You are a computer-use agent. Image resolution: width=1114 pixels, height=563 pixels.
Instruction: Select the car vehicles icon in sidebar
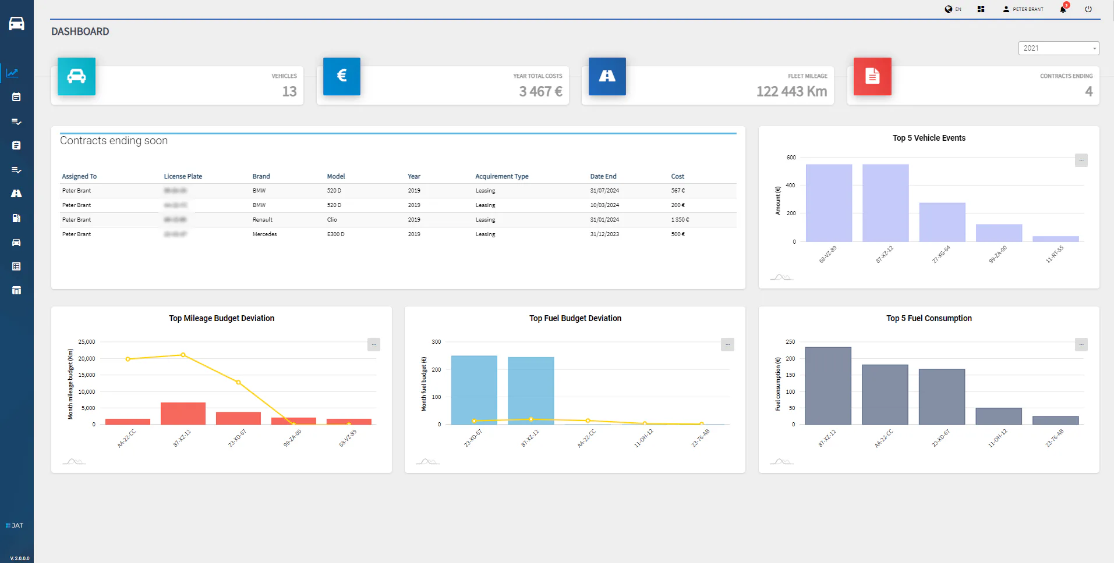click(16, 243)
